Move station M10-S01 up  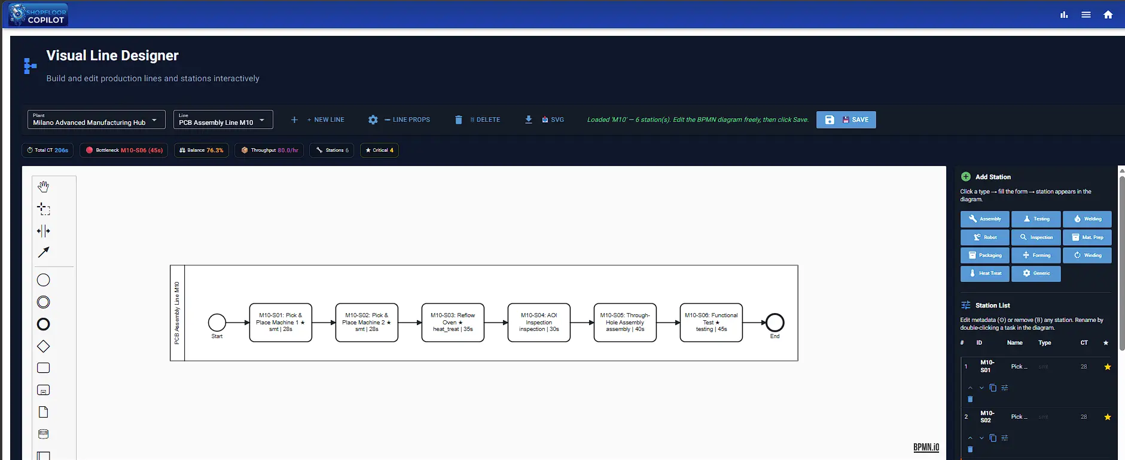970,388
